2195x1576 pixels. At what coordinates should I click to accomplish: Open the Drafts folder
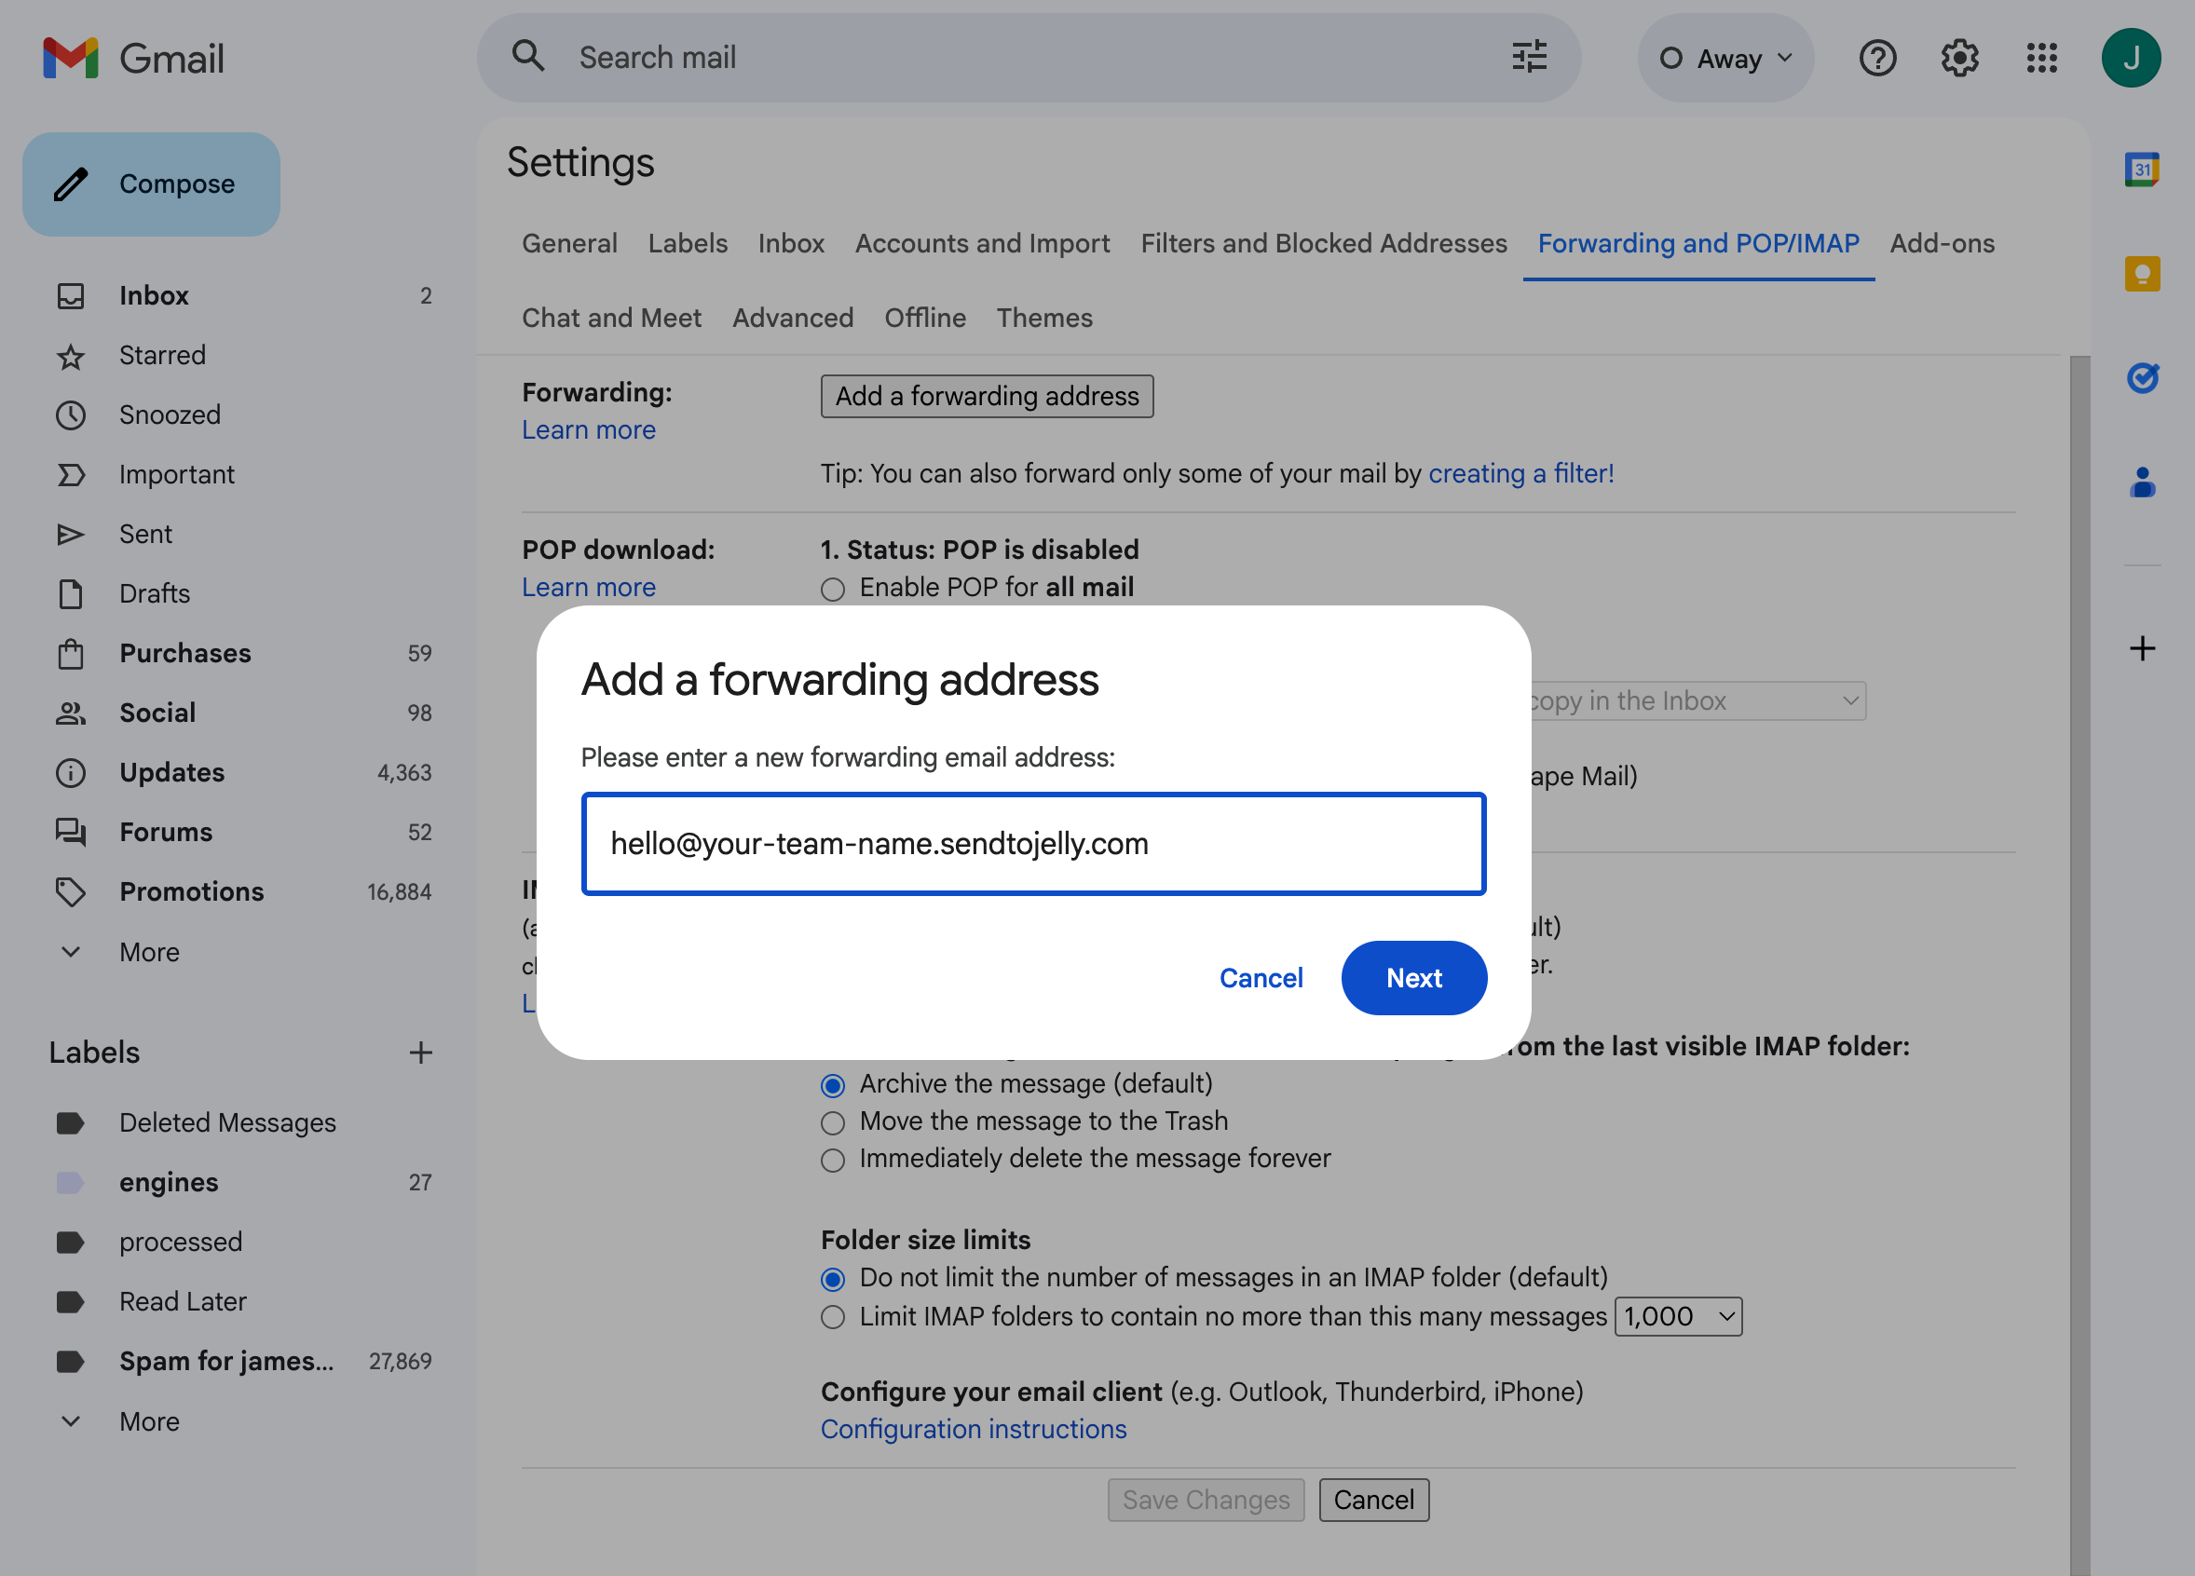click(x=154, y=593)
